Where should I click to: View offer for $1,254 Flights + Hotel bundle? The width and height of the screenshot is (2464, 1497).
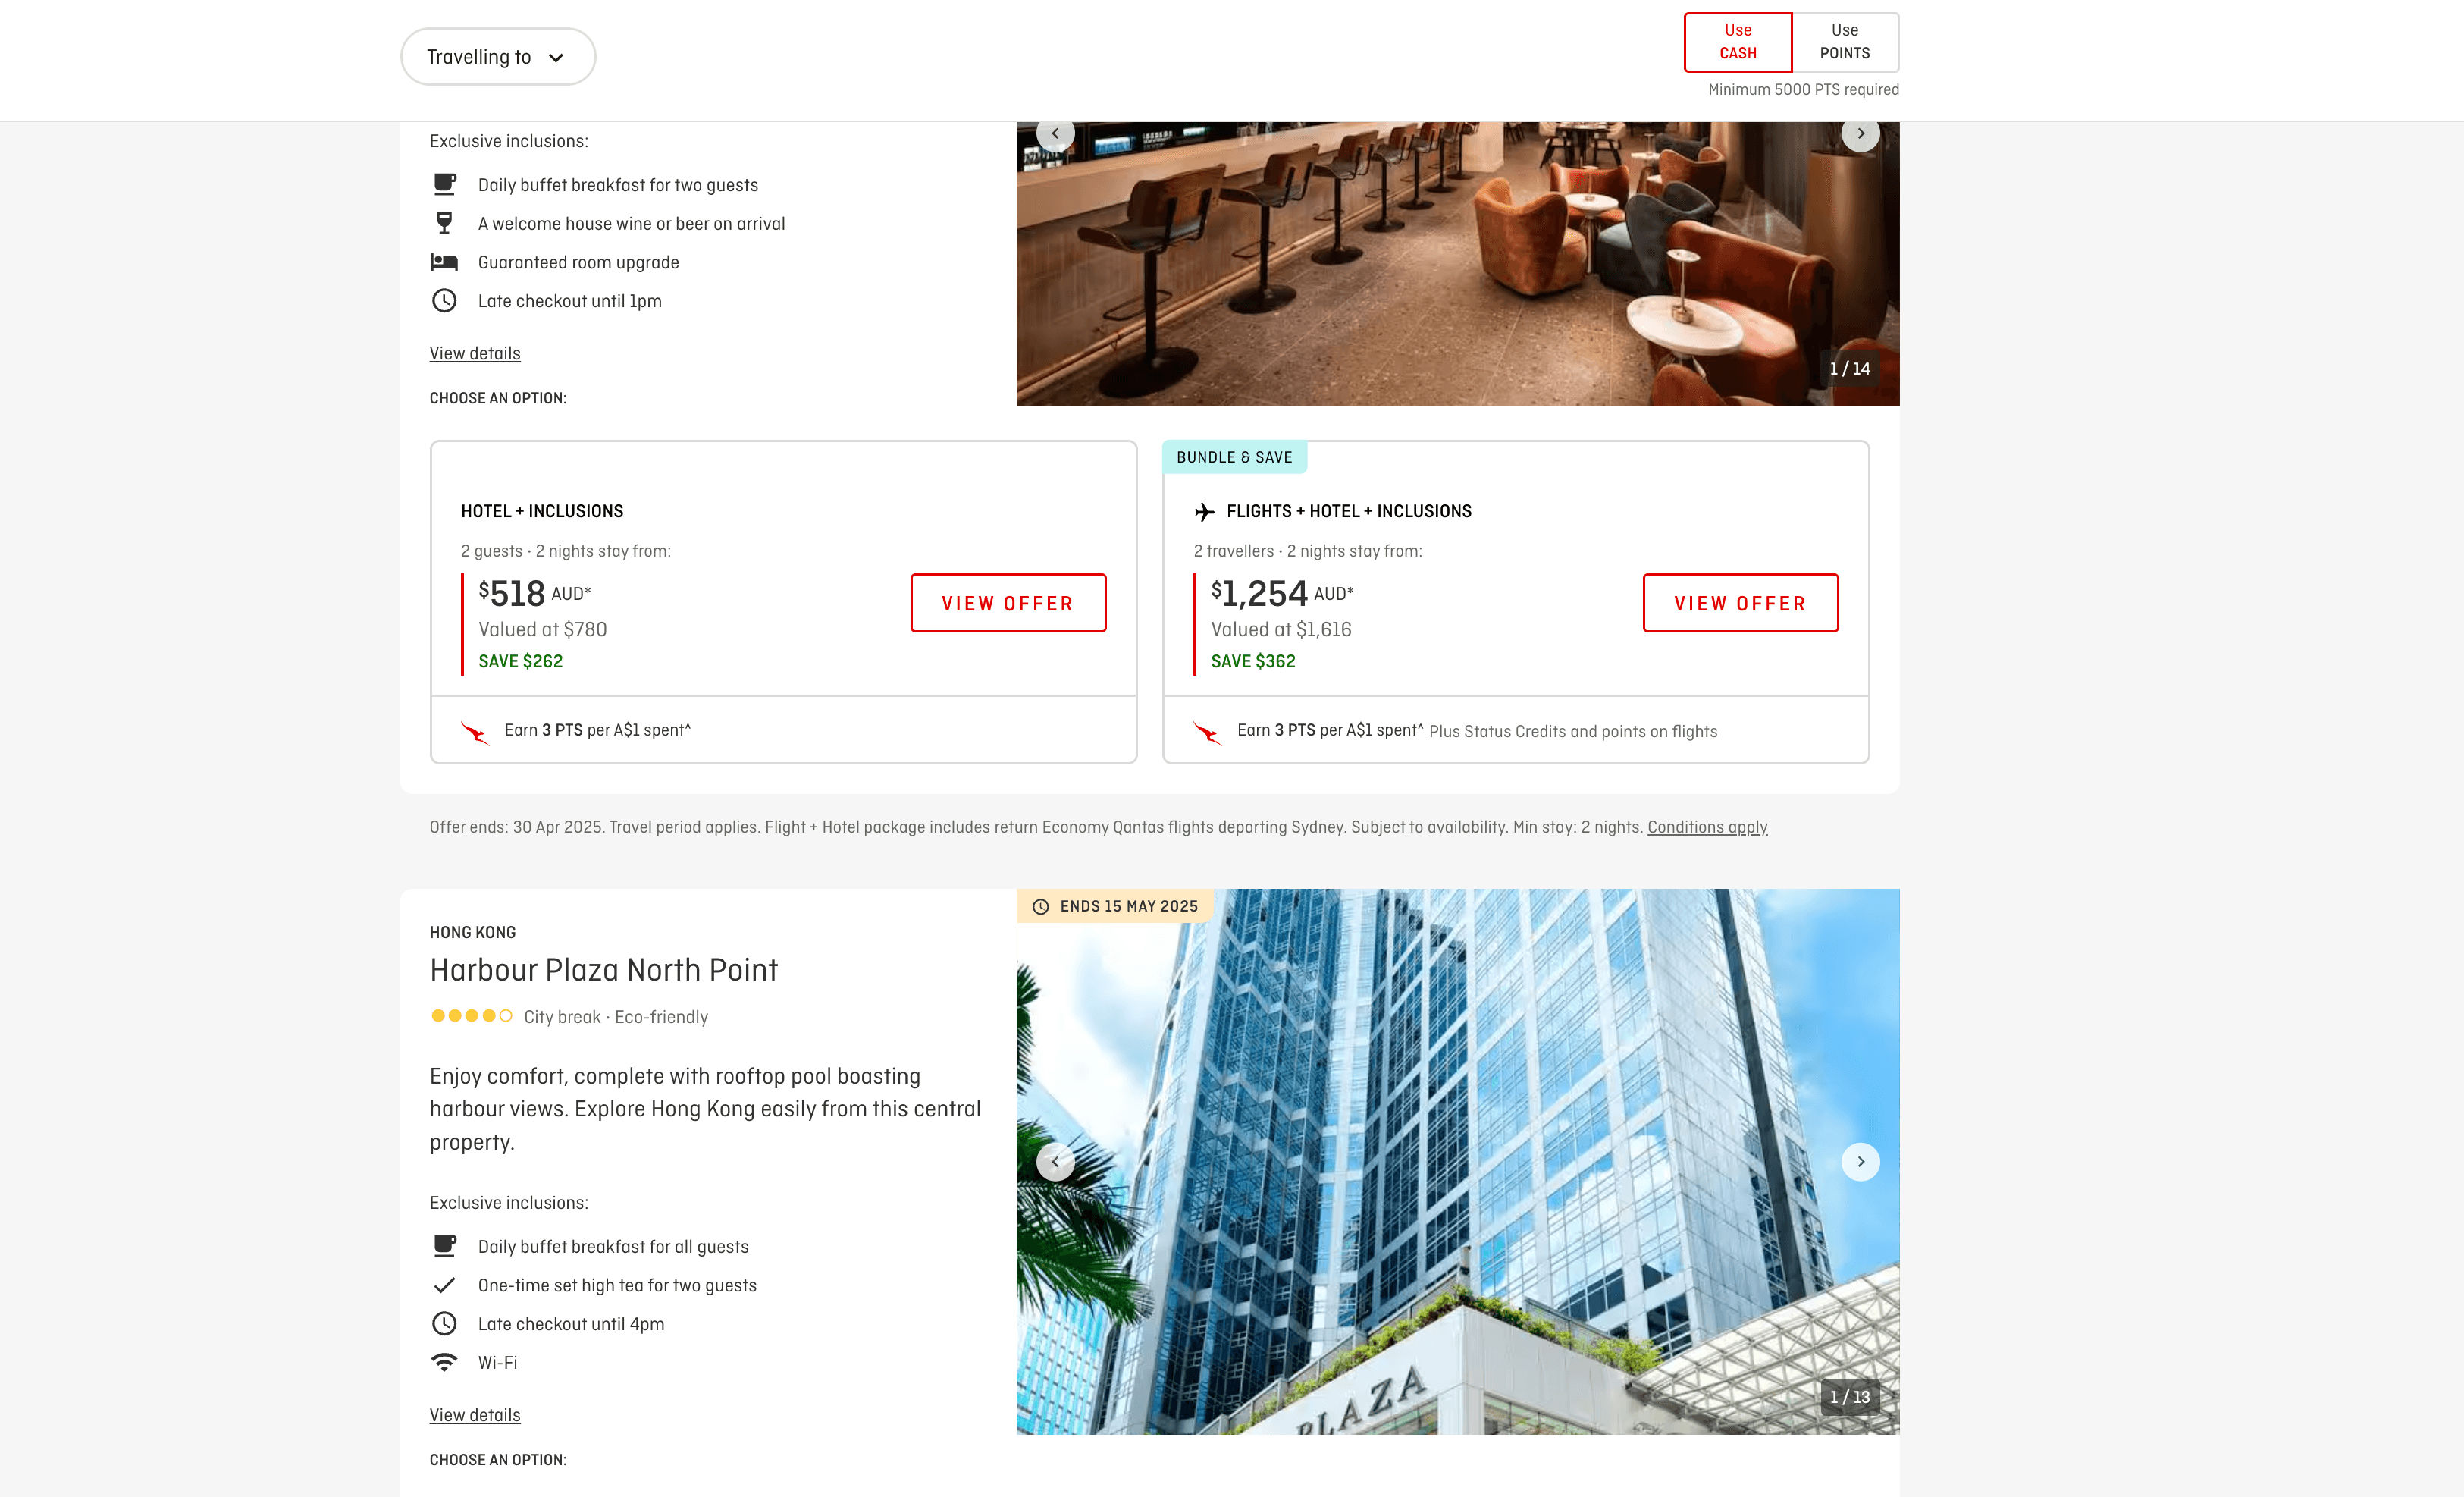tap(1740, 603)
